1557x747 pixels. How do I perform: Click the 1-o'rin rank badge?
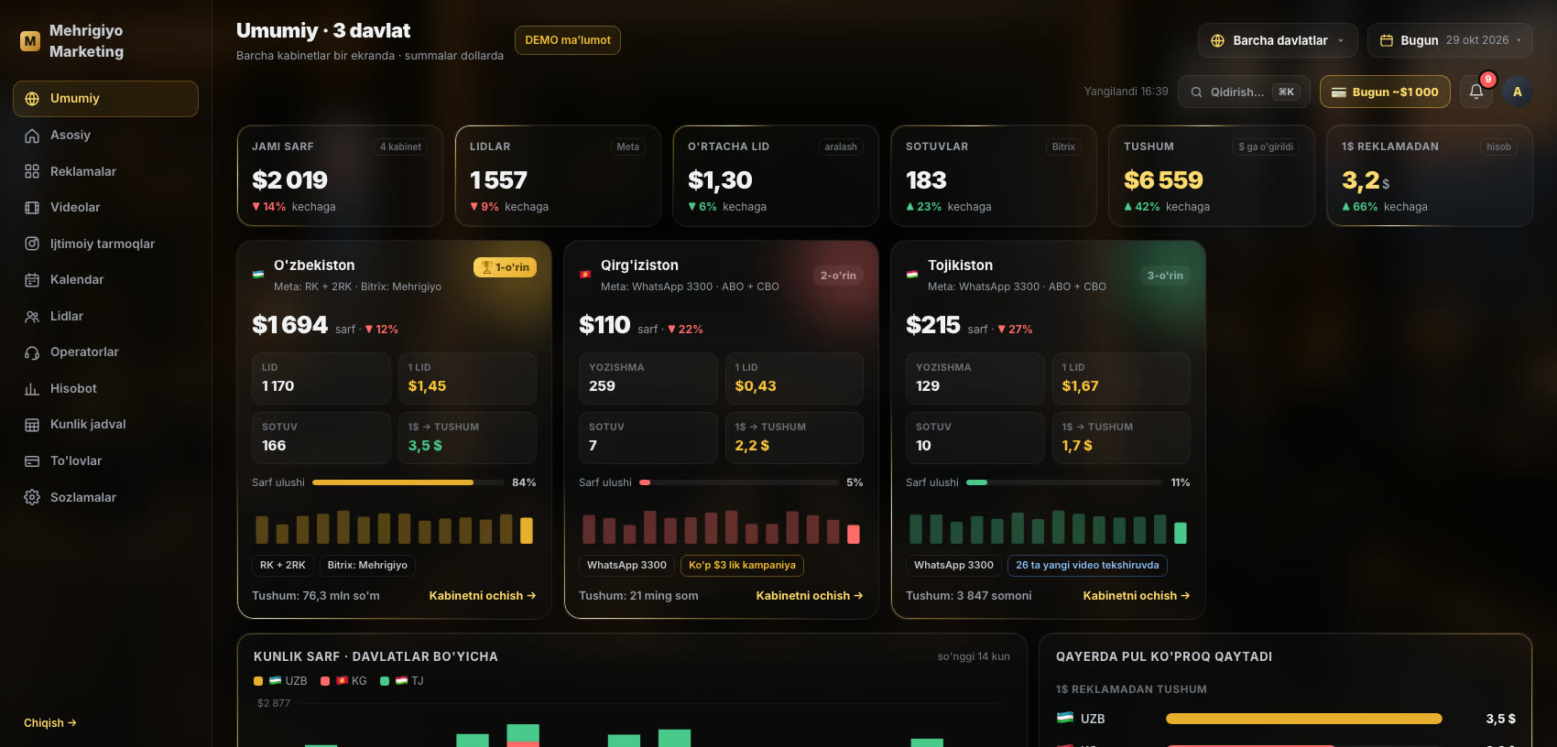(x=505, y=267)
